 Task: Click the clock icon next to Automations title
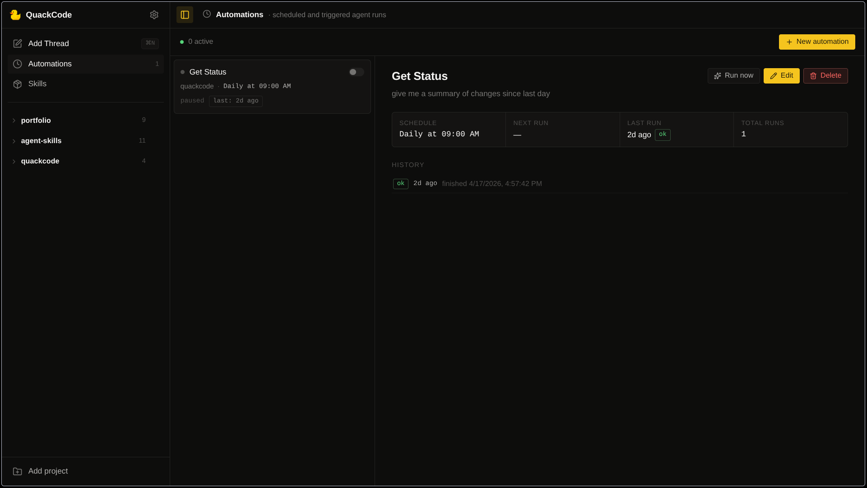pos(207,14)
